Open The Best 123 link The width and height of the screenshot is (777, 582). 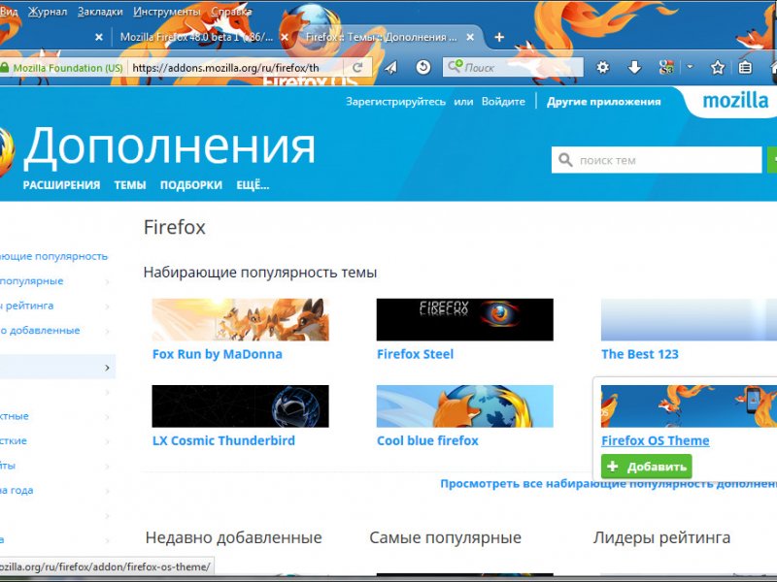tap(640, 354)
